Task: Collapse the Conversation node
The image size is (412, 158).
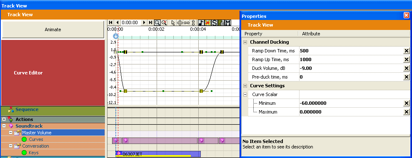Action: pos(11,146)
